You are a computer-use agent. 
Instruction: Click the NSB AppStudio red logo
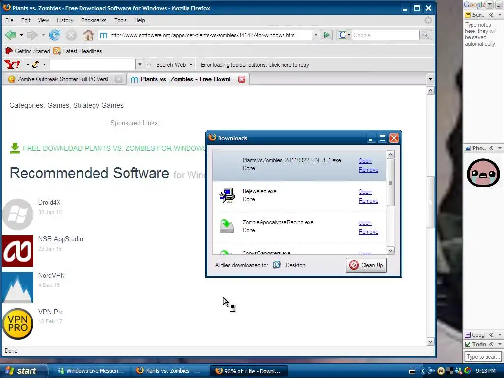(x=18, y=251)
